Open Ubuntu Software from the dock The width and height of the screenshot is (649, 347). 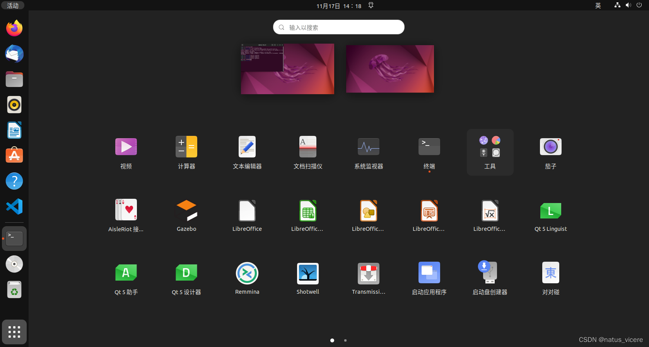tap(14, 156)
